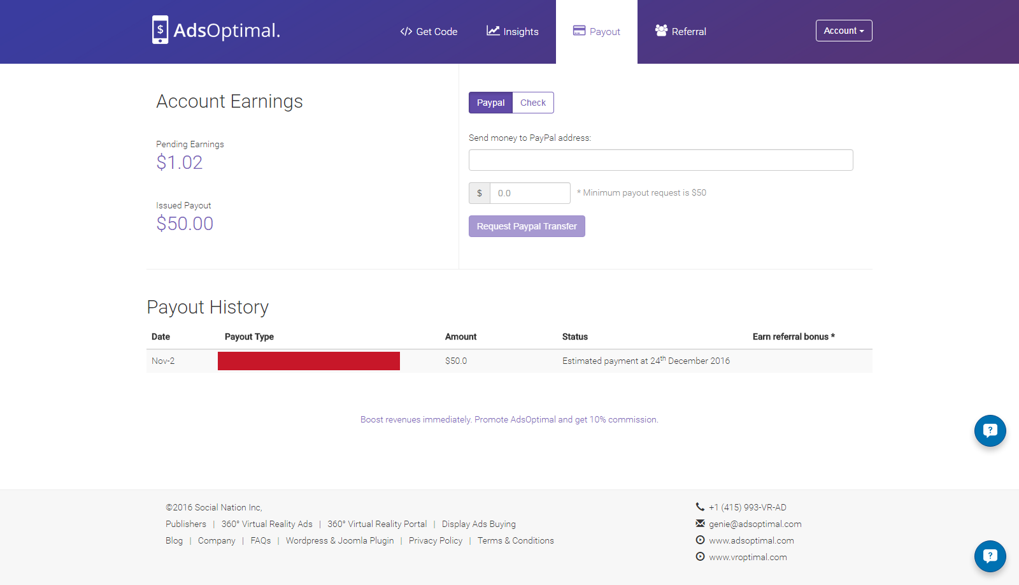
Task: Open 360° Virtual Reality Ads link
Action: coord(267,524)
